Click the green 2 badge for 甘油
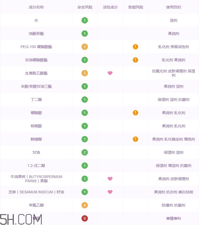The height and width of the screenshot is (225, 199). click(x=85, y=152)
